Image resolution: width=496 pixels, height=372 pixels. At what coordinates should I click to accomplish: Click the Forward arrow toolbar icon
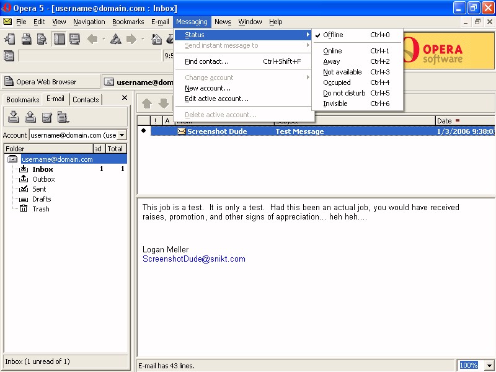point(131,39)
